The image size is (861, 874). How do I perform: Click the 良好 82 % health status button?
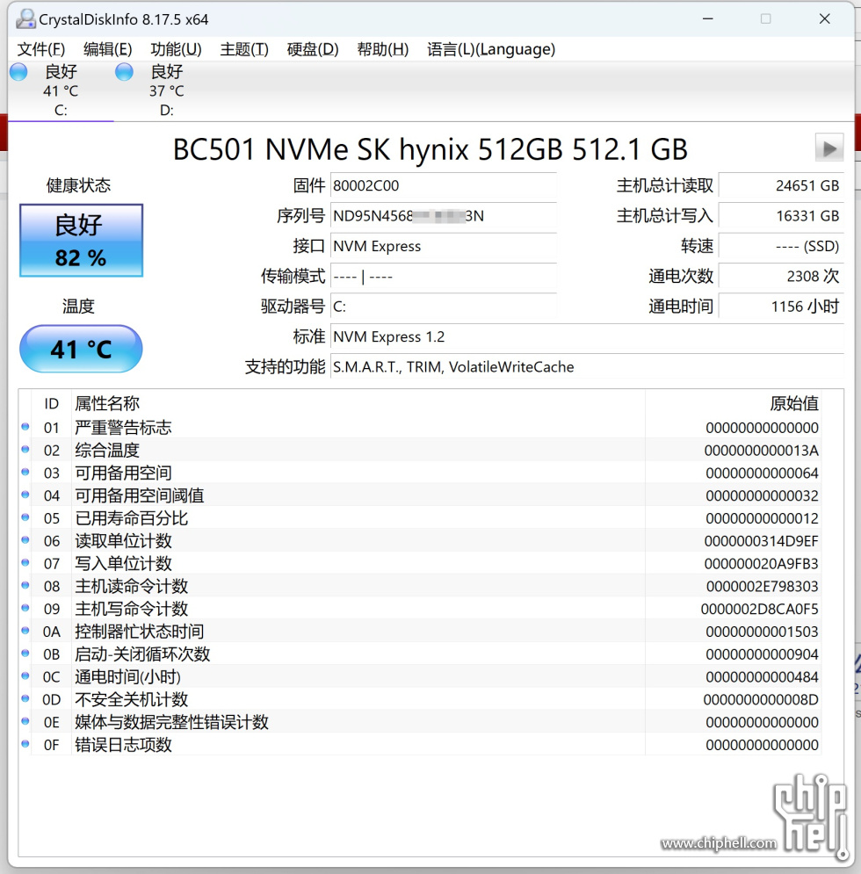click(x=81, y=240)
